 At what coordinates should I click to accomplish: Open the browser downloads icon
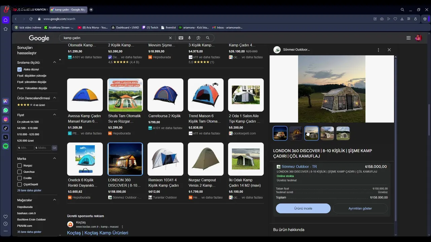tap(402, 19)
